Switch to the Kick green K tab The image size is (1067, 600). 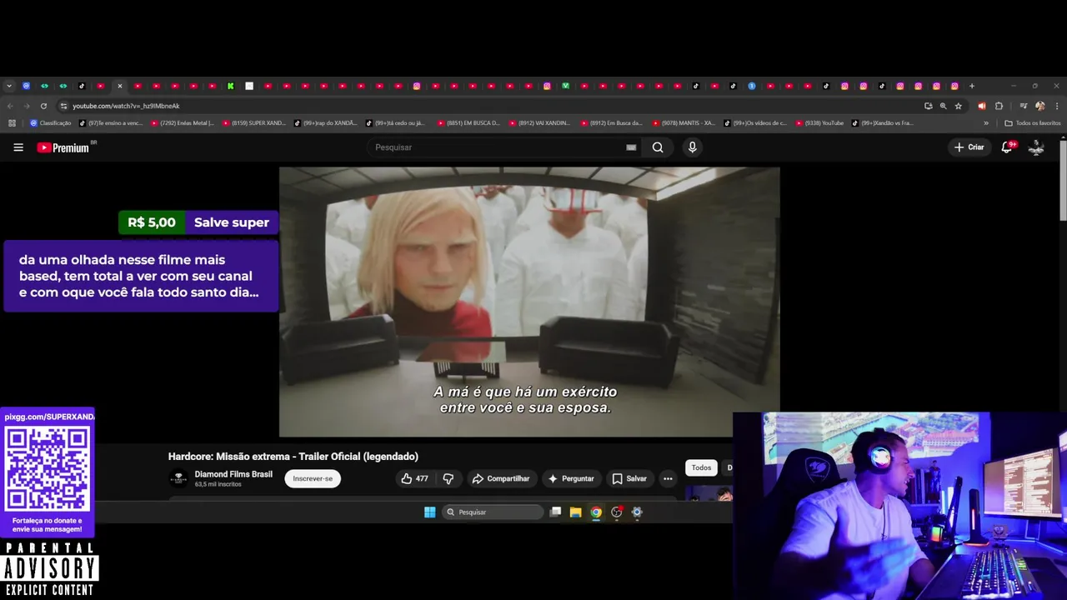[231, 86]
